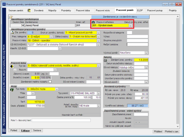Screen dimensions: 184x137
Task: Open the ELDP tab
Action: [x=140, y=10]
